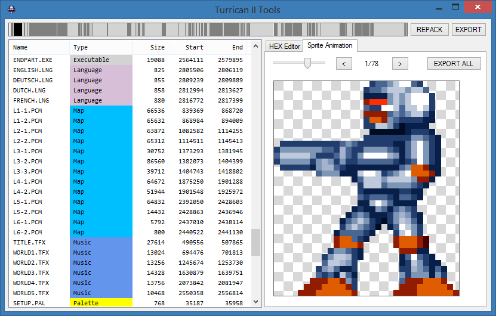Viewport: 496px width, 316px height.
Task: Click the EXPORT ALL button
Action: 454,64
